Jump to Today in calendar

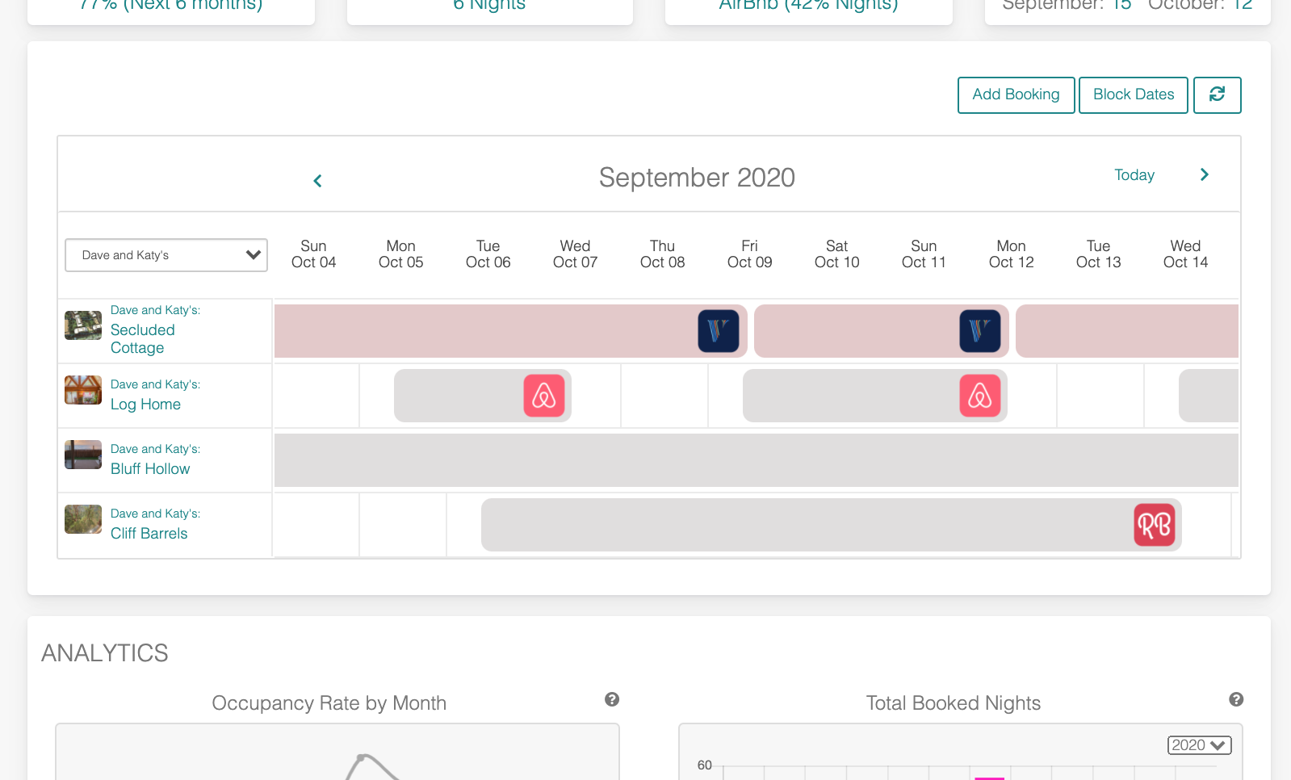(1134, 175)
